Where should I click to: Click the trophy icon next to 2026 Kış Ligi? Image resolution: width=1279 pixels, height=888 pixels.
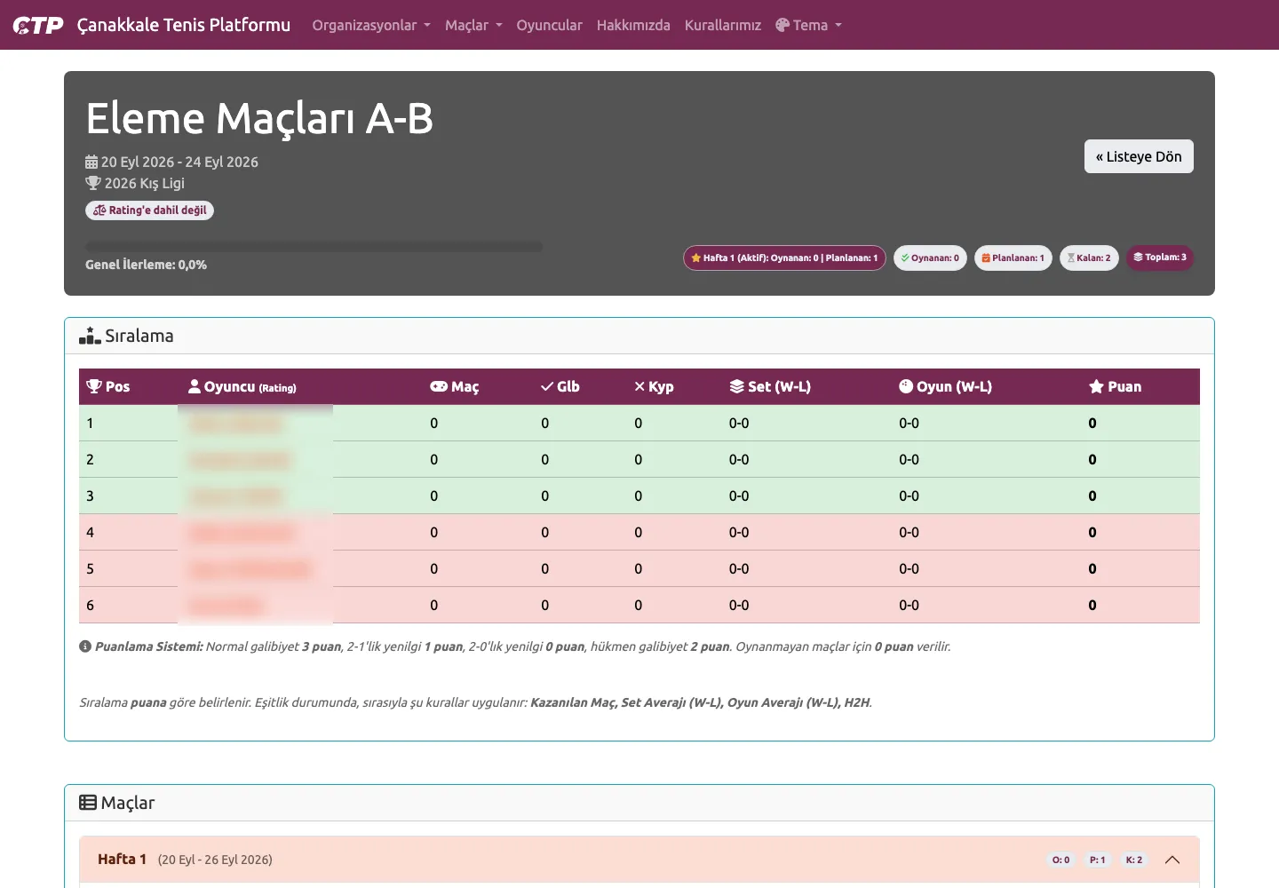[x=93, y=183]
